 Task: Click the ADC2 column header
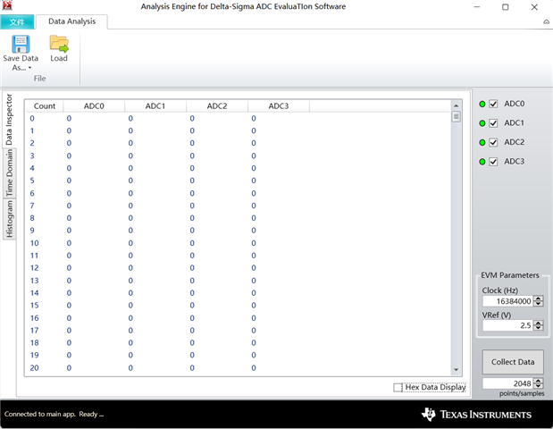(217, 106)
